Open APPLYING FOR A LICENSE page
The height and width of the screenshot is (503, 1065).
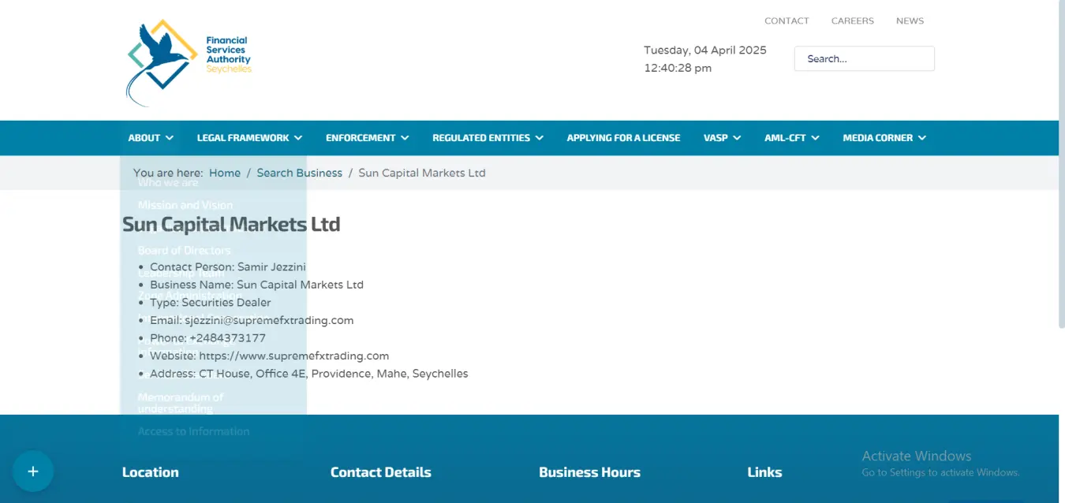(x=623, y=138)
